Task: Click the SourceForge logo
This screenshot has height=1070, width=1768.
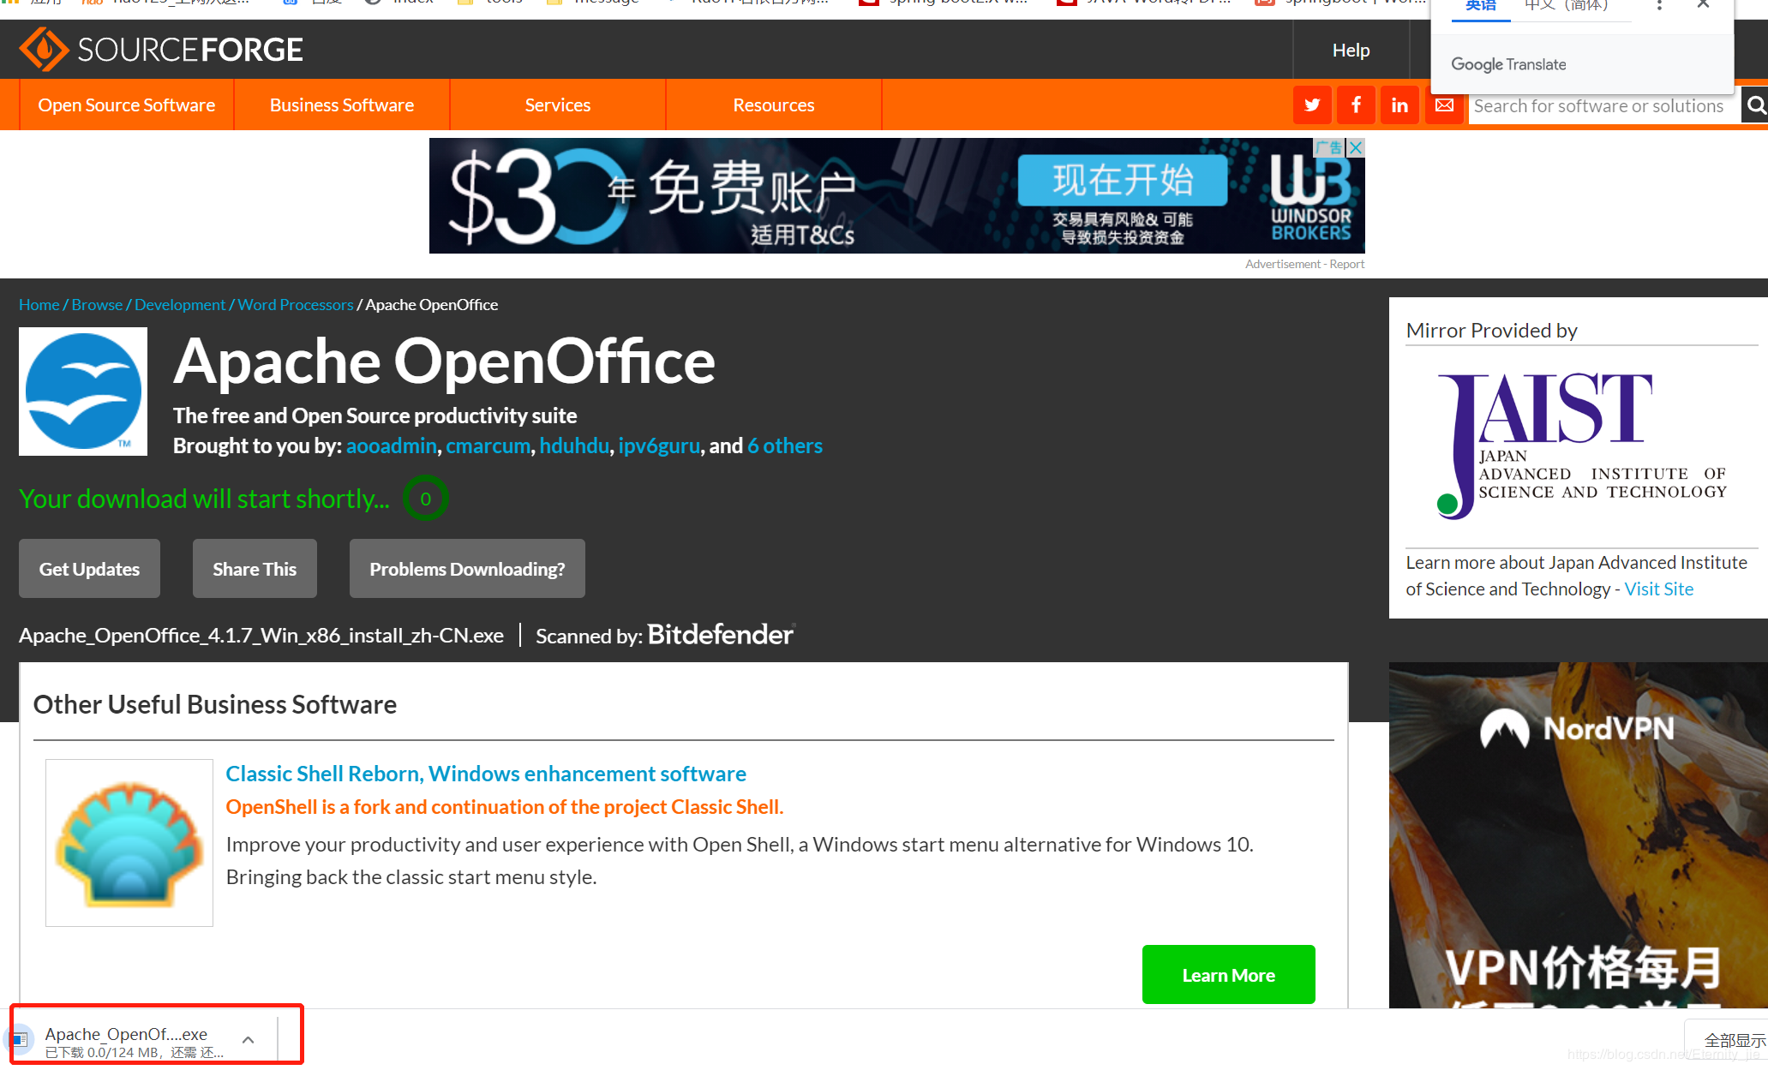Action: click(161, 50)
